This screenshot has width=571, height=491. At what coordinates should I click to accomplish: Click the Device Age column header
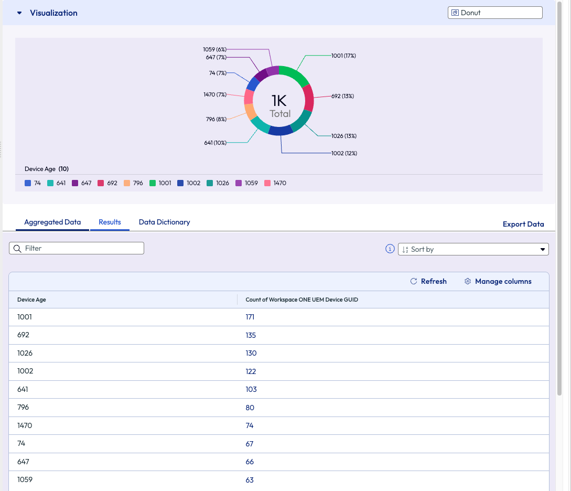pos(31,300)
